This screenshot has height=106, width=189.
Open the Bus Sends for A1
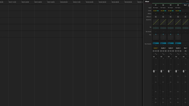click(x=156, y=32)
